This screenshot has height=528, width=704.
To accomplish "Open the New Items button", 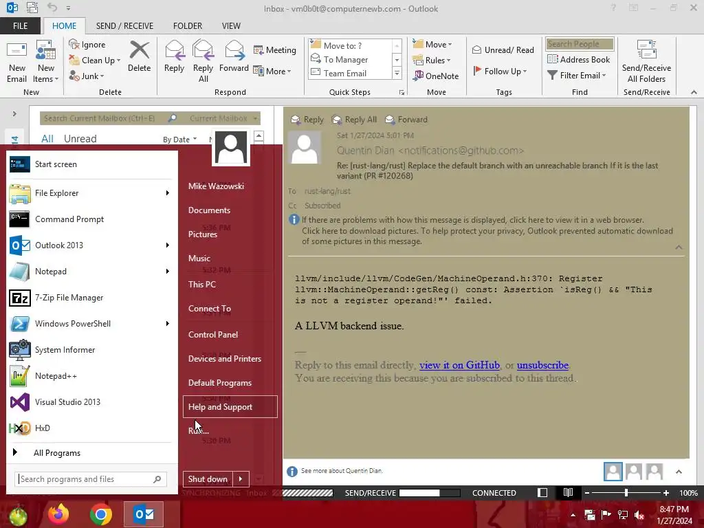I will (46, 61).
